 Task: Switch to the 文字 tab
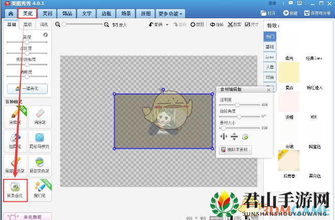87,14
